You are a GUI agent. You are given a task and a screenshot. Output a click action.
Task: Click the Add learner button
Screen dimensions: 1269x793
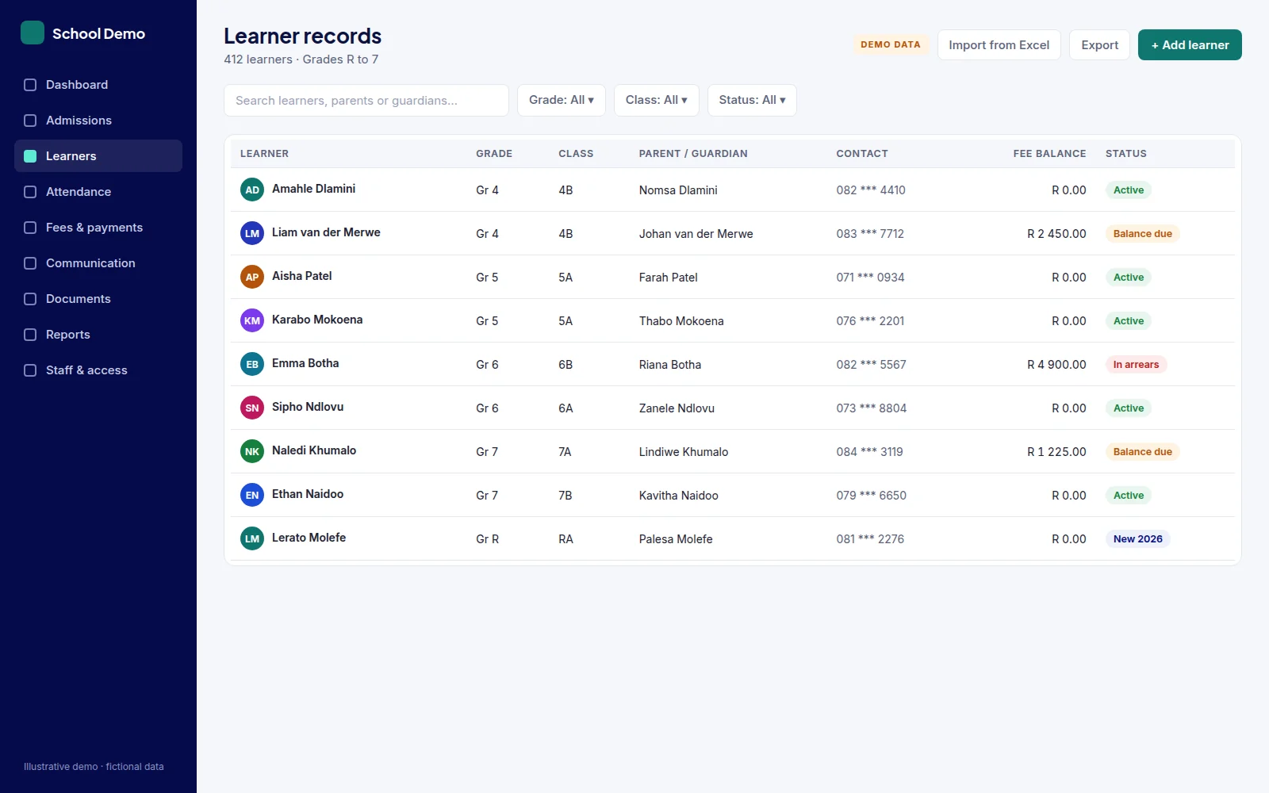click(x=1190, y=45)
